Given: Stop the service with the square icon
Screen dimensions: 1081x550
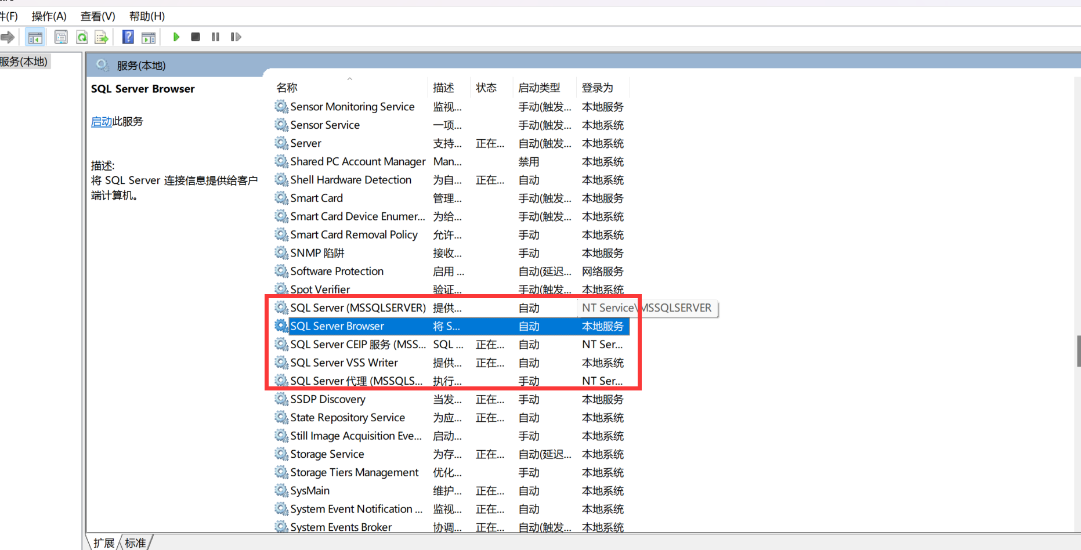Looking at the screenshot, I should pyautogui.click(x=196, y=37).
